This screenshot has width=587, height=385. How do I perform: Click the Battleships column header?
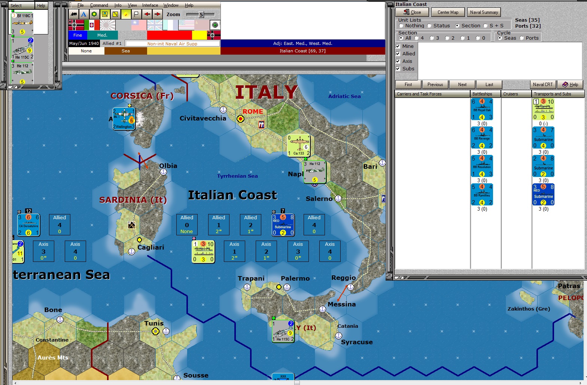[x=486, y=94]
